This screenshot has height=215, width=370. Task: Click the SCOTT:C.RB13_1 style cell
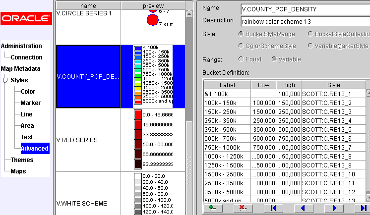[x=334, y=94]
